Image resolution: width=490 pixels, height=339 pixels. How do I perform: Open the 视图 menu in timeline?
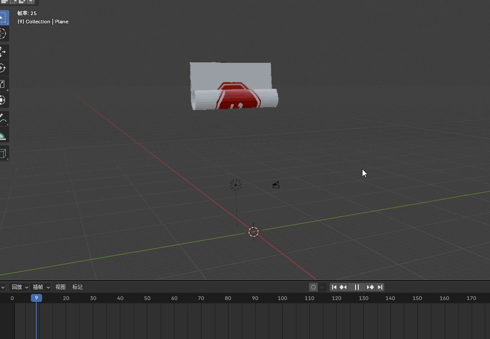61,287
